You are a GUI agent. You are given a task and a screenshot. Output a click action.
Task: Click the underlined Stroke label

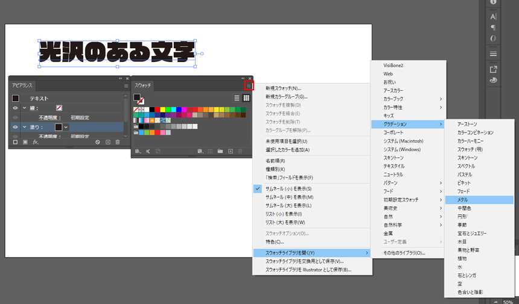tap(34, 108)
